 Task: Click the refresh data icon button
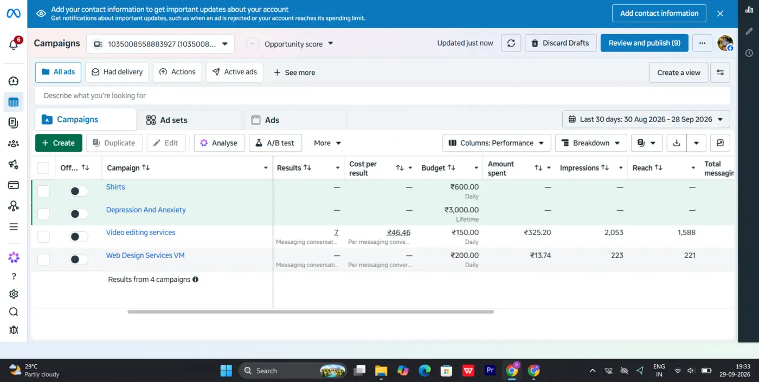(511, 43)
